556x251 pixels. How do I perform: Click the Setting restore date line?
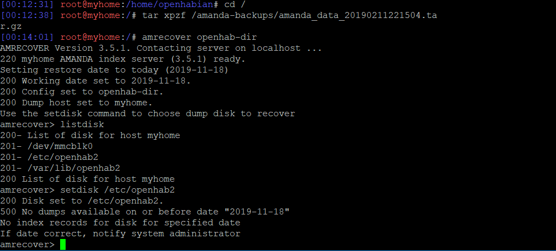(115, 70)
